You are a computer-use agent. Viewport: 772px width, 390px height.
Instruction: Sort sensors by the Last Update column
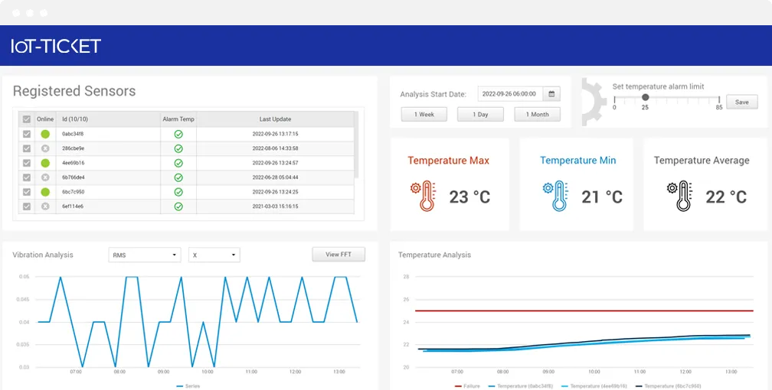tap(275, 119)
